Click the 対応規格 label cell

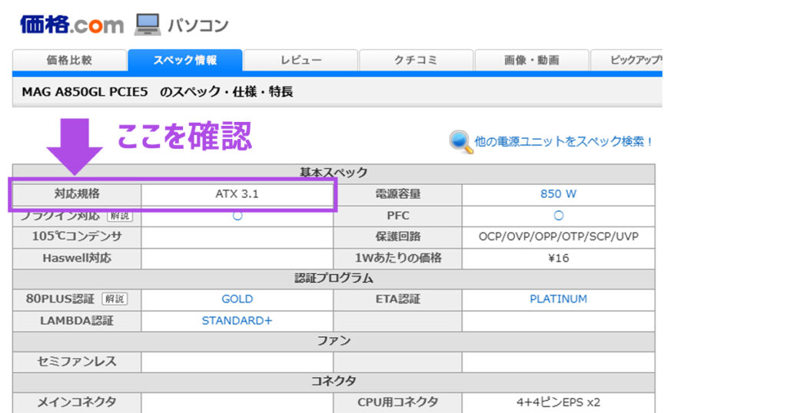[77, 194]
